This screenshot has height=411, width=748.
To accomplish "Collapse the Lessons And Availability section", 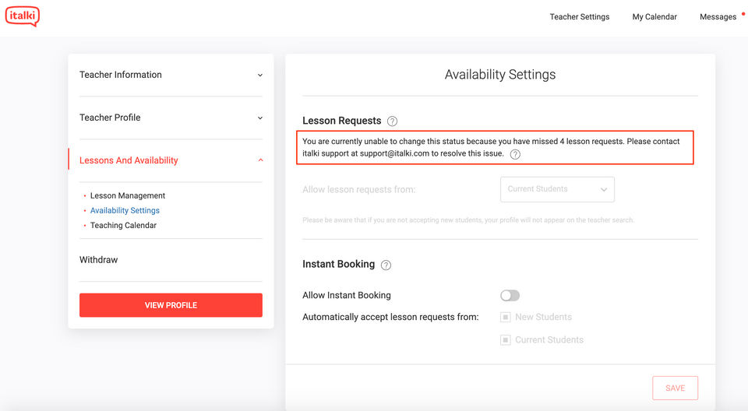I will pos(171,160).
